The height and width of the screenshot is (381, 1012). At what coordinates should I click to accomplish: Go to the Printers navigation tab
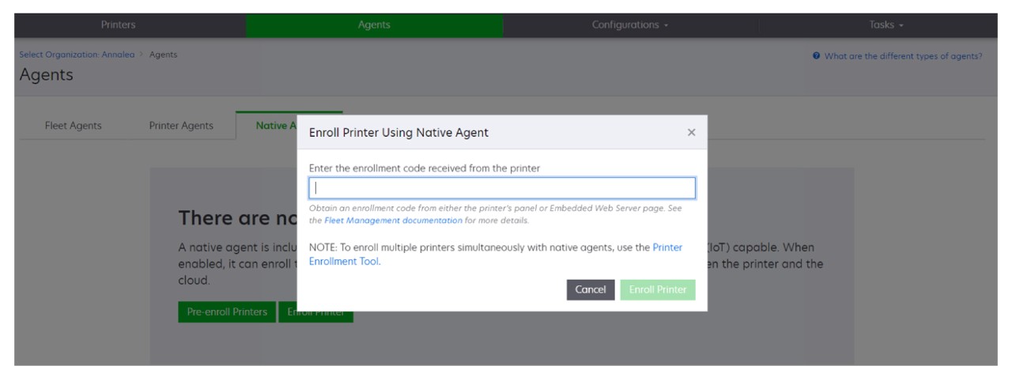coord(123,25)
